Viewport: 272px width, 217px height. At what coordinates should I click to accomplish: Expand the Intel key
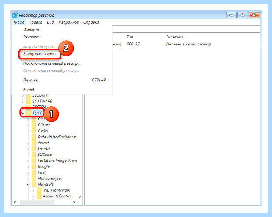coord(28,172)
